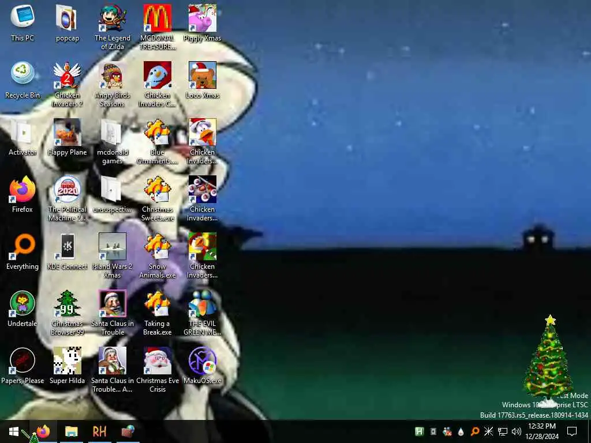The height and width of the screenshot is (443, 591).
Task: Click the snowflake tray icon
Action: (488, 431)
